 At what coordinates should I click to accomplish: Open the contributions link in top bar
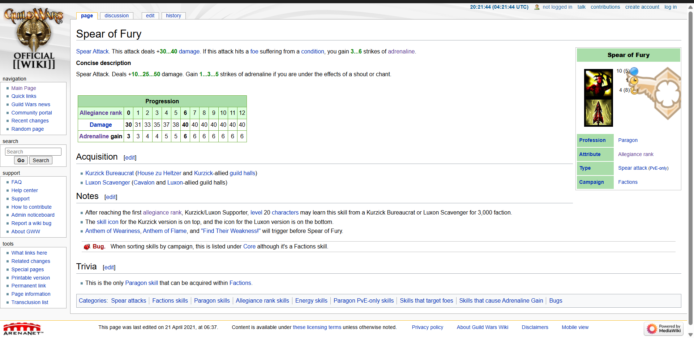[x=605, y=7]
